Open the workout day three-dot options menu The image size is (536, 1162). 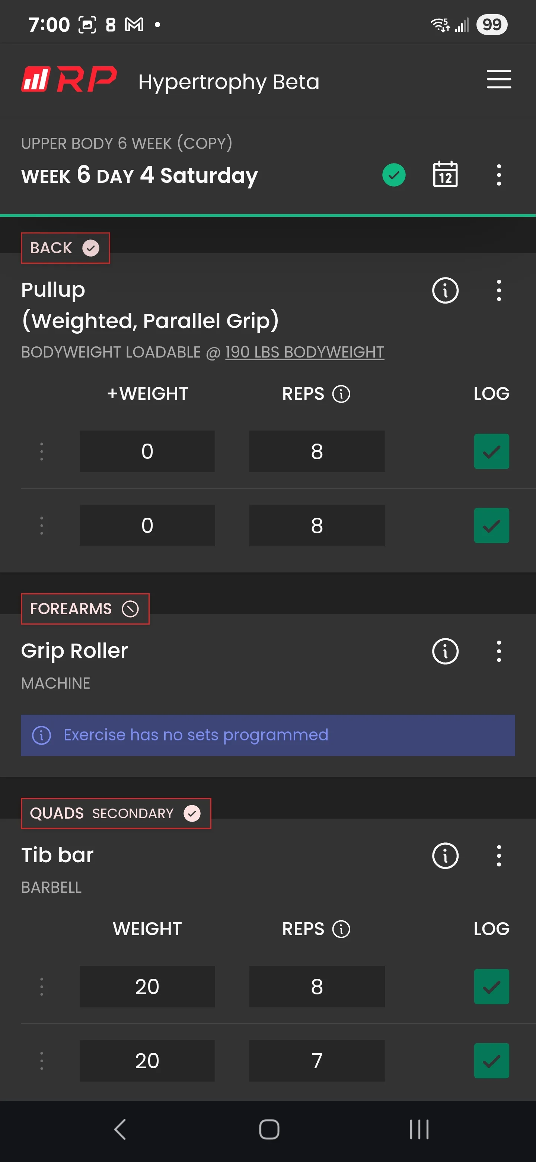[x=498, y=175]
